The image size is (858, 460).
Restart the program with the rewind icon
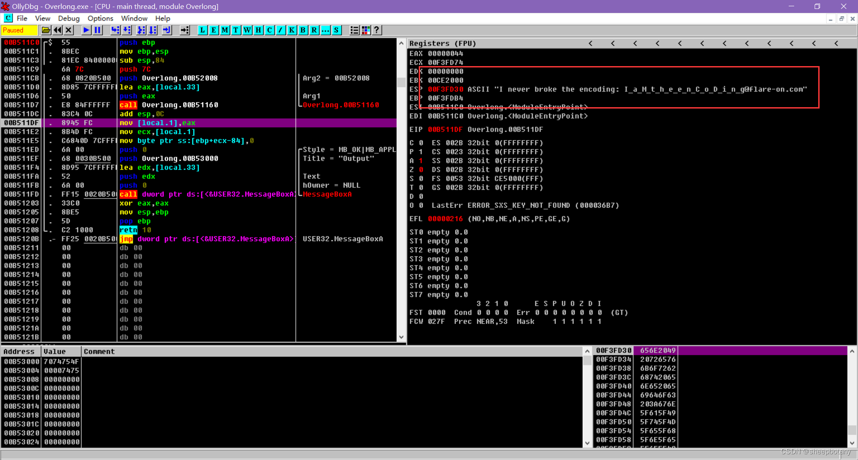(58, 30)
